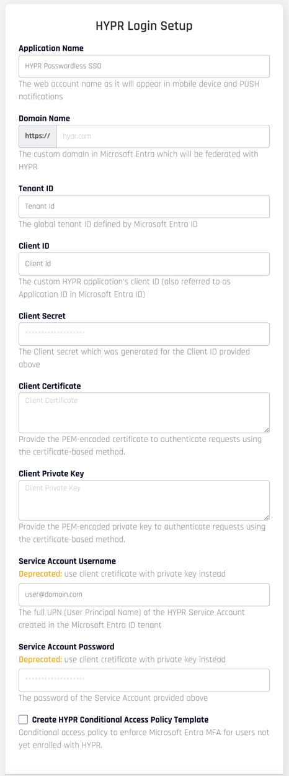Click the Application Name input field
The height and width of the screenshot is (776, 289).
[x=144, y=66]
